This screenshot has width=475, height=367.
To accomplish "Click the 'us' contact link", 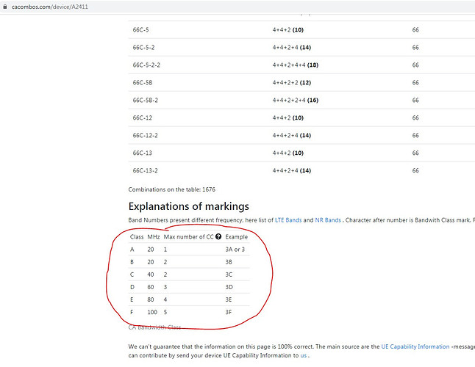I will click(303, 355).
